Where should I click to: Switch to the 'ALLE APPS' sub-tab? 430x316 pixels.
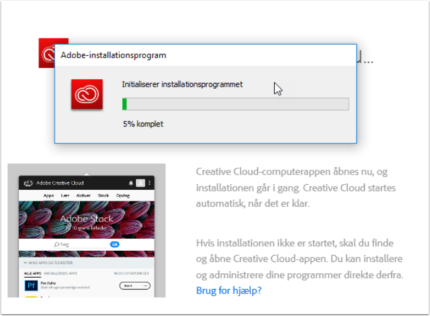[33, 273]
